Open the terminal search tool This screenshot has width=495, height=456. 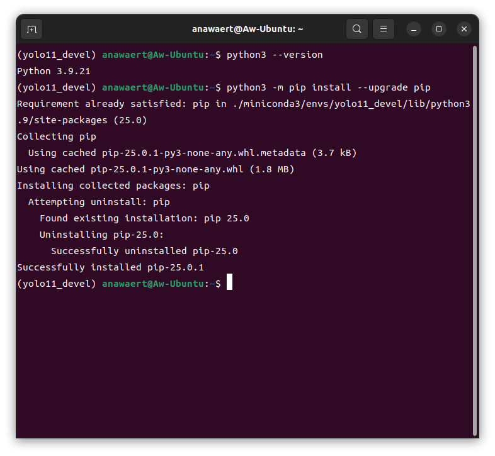pyautogui.click(x=357, y=29)
